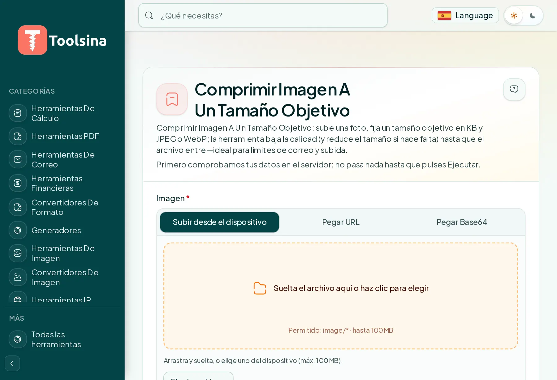Click the MÁS heading
557x380 pixels.
click(x=17, y=318)
